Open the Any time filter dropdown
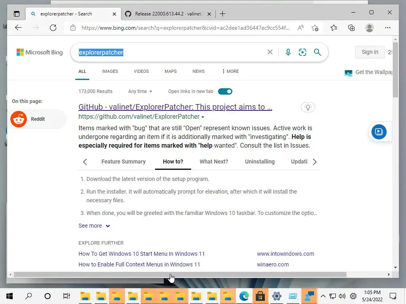406x304 pixels. point(140,91)
